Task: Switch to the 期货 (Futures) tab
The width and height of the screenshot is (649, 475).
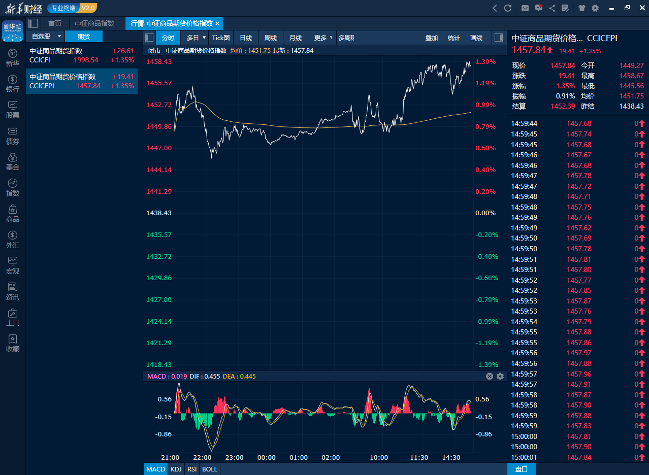Action: pos(84,37)
